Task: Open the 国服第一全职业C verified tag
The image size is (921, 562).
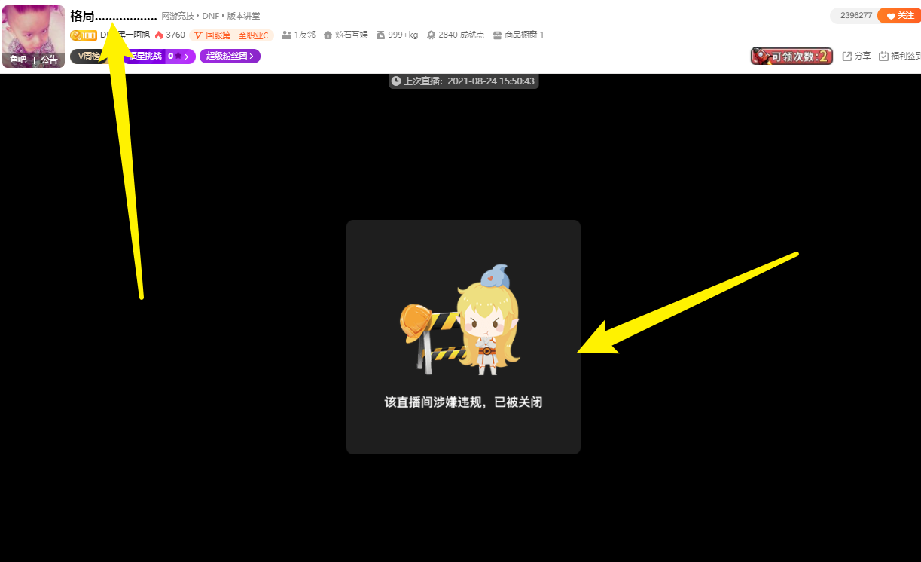Action: pos(232,35)
